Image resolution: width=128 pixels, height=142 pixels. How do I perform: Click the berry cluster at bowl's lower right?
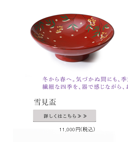[x=104, y=36]
